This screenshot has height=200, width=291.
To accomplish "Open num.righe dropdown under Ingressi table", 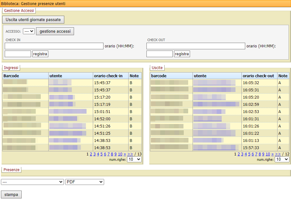I will tap(135, 159).
